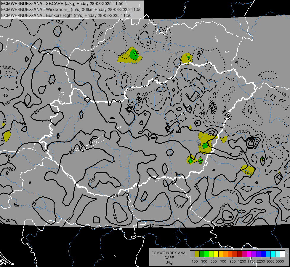Viewport: 290px width, 267px height.
Task: Click the 5000 legend value
Action: click(280, 261)
